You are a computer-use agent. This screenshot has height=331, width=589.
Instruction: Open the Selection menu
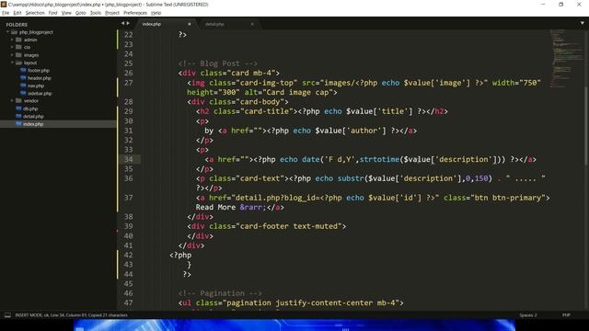(x=35, y=13)
